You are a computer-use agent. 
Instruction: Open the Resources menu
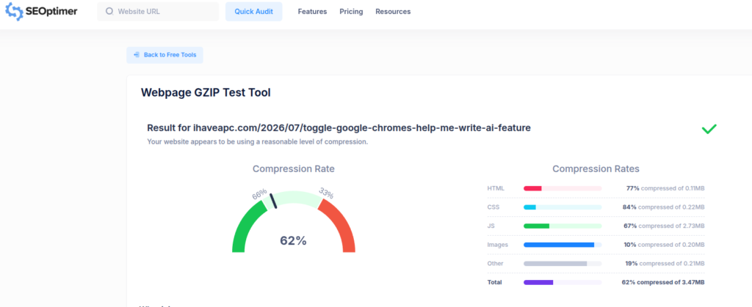click(x=393, y=12)
